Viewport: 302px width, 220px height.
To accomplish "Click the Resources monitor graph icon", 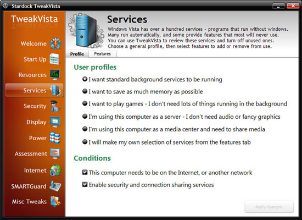I will pos(55,75).
